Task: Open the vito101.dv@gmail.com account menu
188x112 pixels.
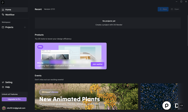Action: click(x=16, y=108)
